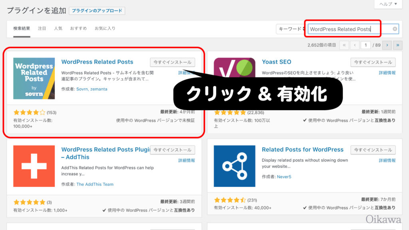
Task: Click プラグインのアップロード button
Action: pyautogui.click(x=97, y=11)
